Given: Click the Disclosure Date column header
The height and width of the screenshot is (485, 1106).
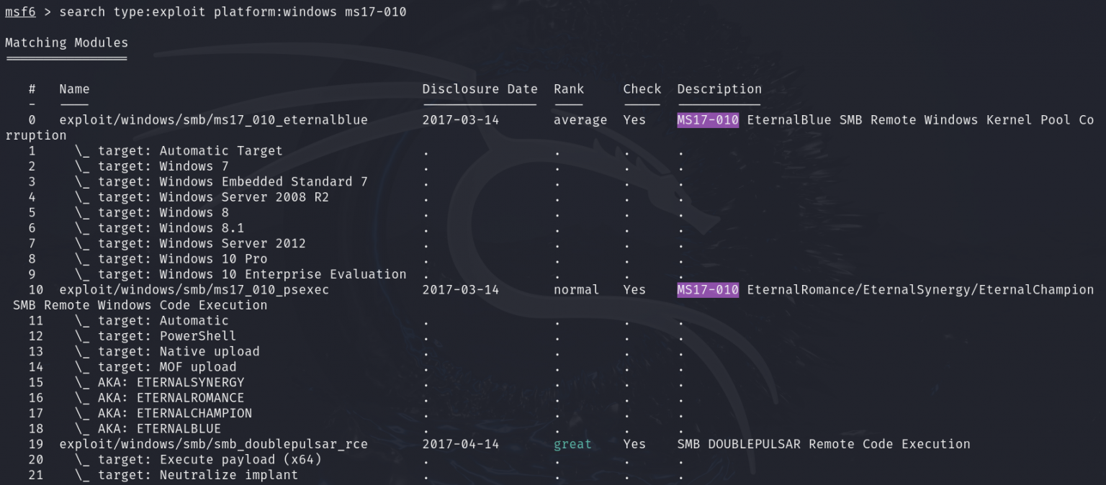Looking at the screenshot, I should 480,89.
